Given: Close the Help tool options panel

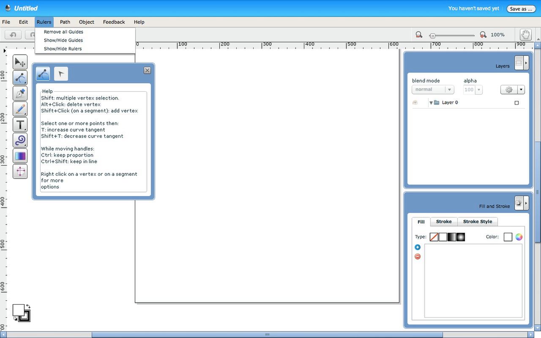Looking at the screenshot, I should (x=147, y=71).
